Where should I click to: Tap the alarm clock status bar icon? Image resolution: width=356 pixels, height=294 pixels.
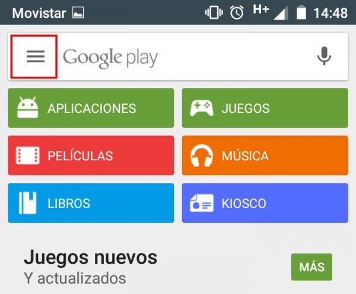tap(237, 12)
